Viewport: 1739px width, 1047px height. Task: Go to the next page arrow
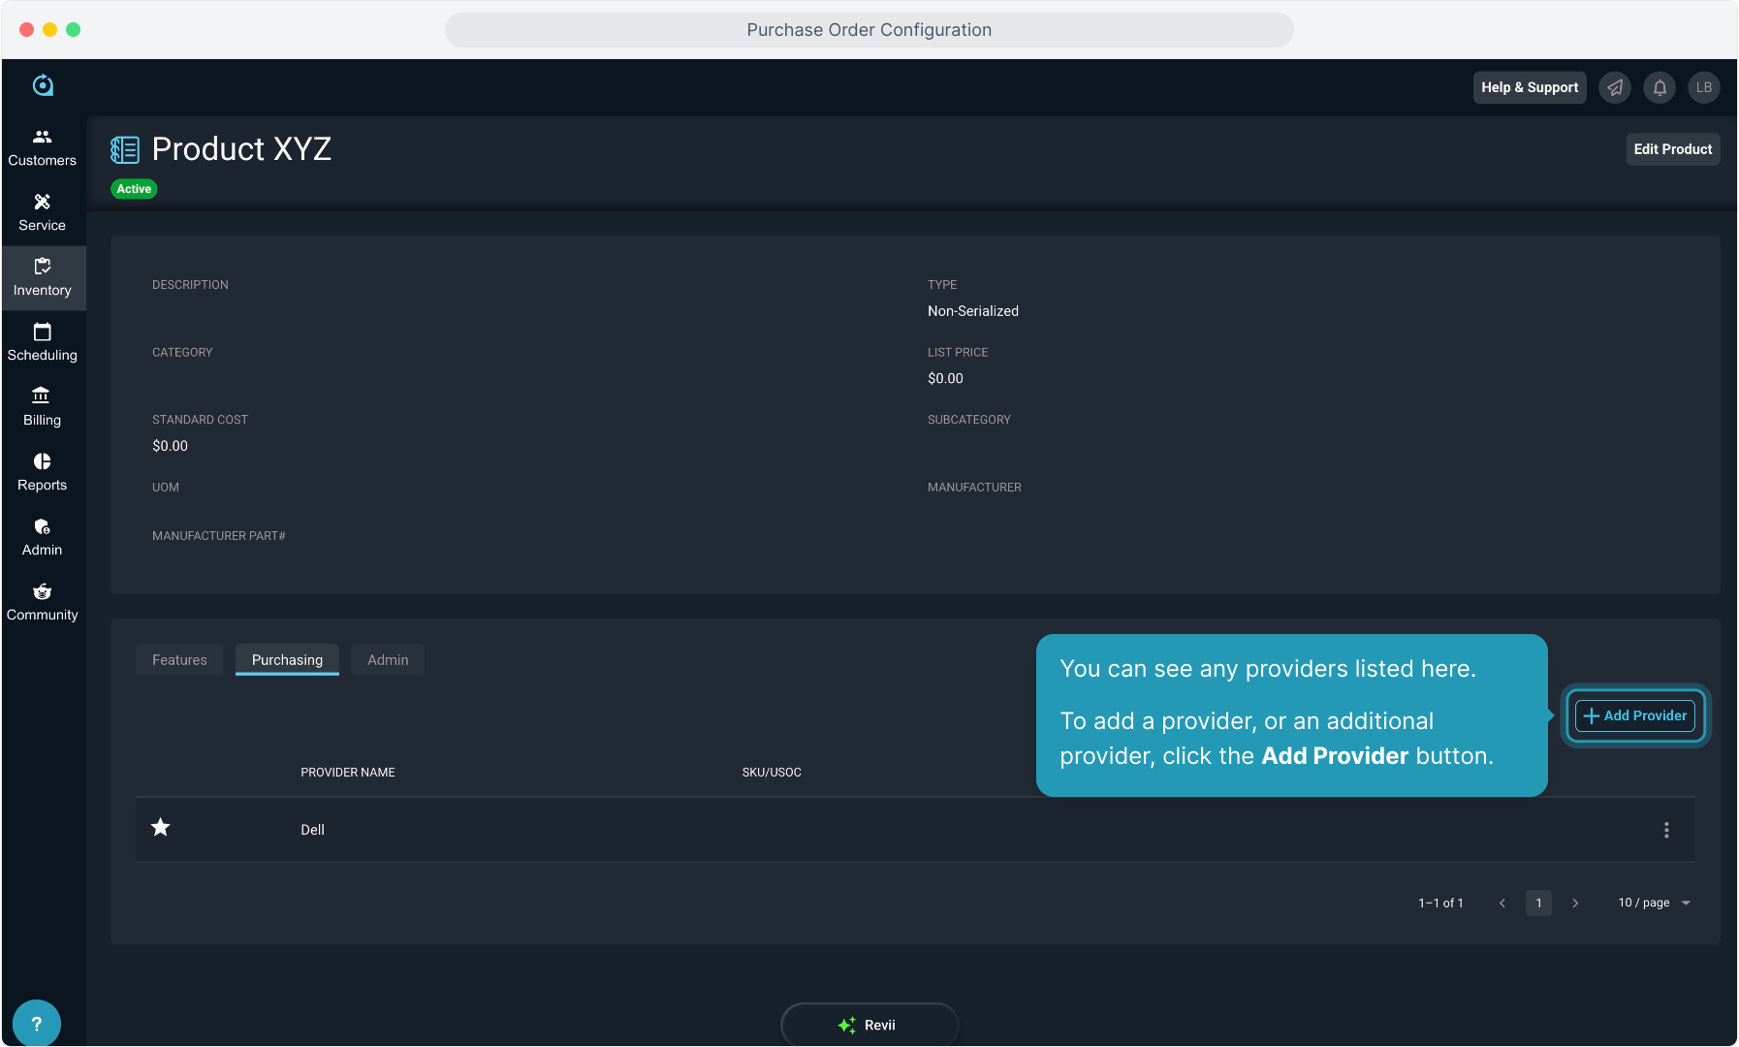(1575, 903)
